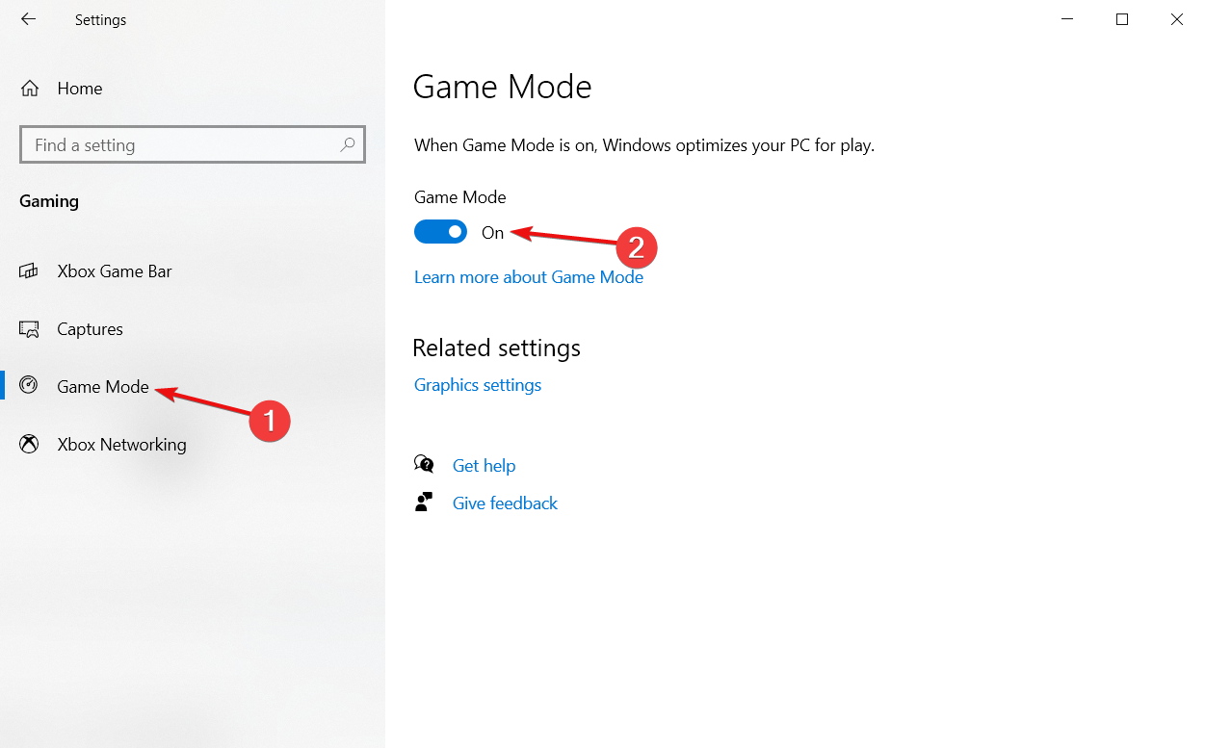Click the Home house icon
The height and width of the screenshot is (748, 1205).
click(30, 89)
